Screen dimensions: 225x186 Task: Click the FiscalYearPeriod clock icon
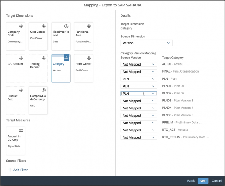tap(66, 26)
